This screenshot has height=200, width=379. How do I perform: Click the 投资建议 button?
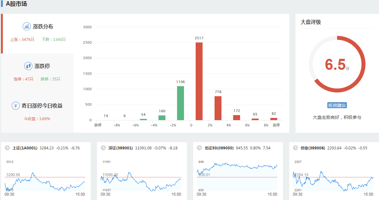click(x=337, y=105)
